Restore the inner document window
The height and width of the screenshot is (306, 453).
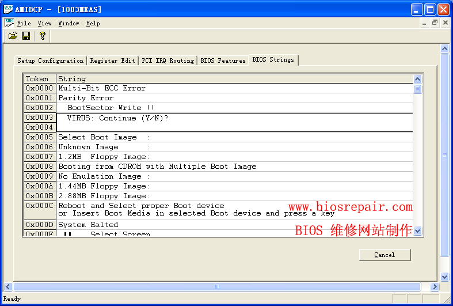click(x=435, y=22)
